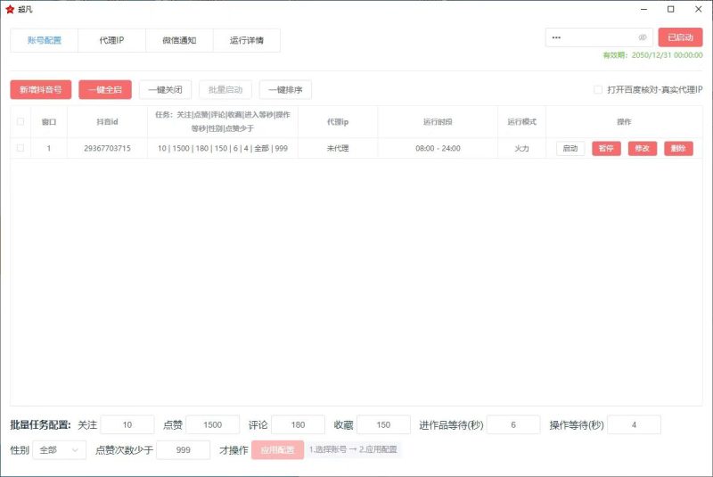
Task: Click the 窗口 column header
Action: coord(49,121)
